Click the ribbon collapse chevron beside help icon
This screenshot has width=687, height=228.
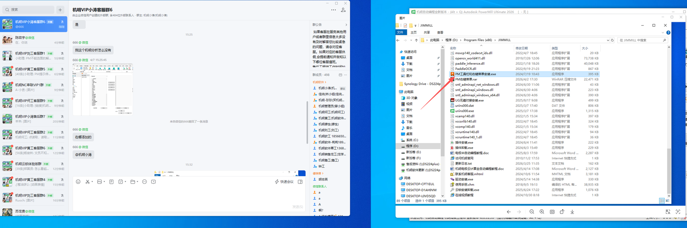pyautogui.click(x=663, y=33)
